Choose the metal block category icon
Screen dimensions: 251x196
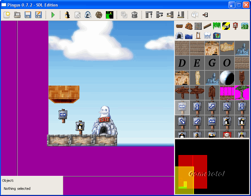coord(198,26)
